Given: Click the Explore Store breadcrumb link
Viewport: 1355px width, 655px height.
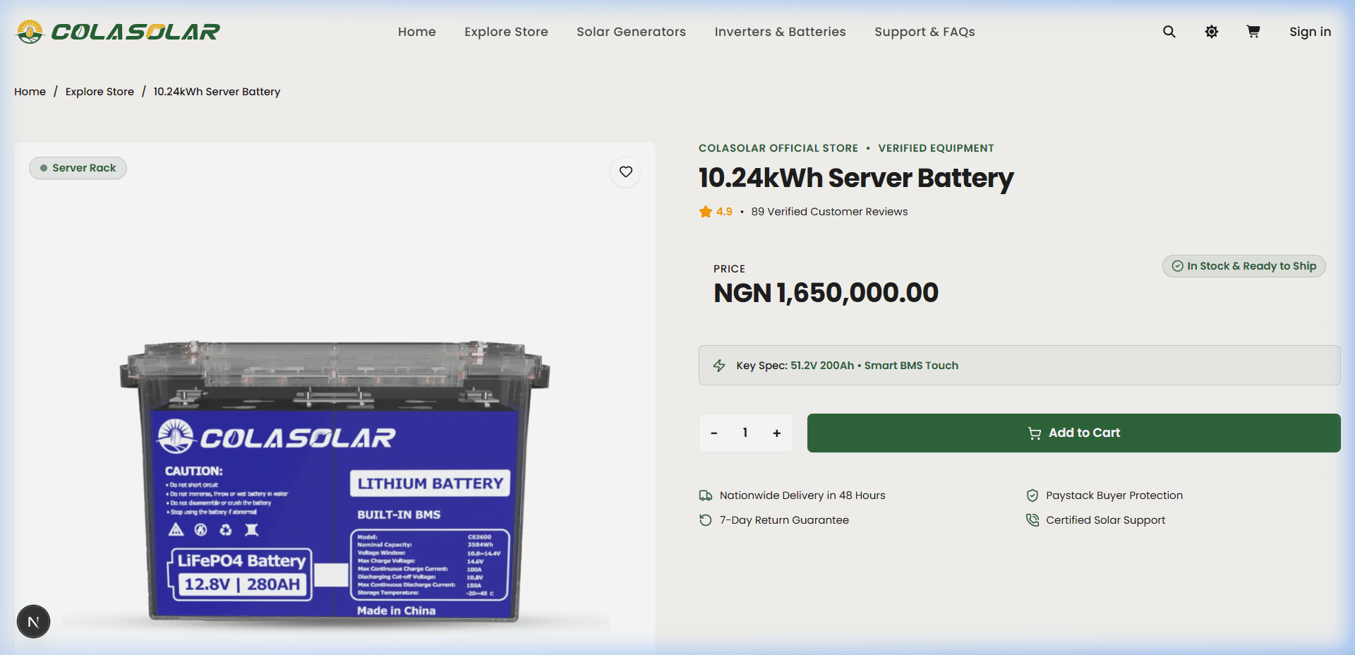Looking at the screenshot, I should pos(100,92).
